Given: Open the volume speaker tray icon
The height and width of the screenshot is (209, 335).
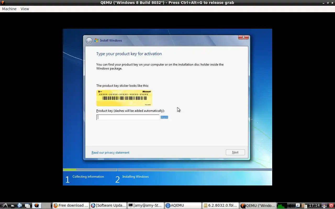Looking at the screenshot, I should click(291, 206).
